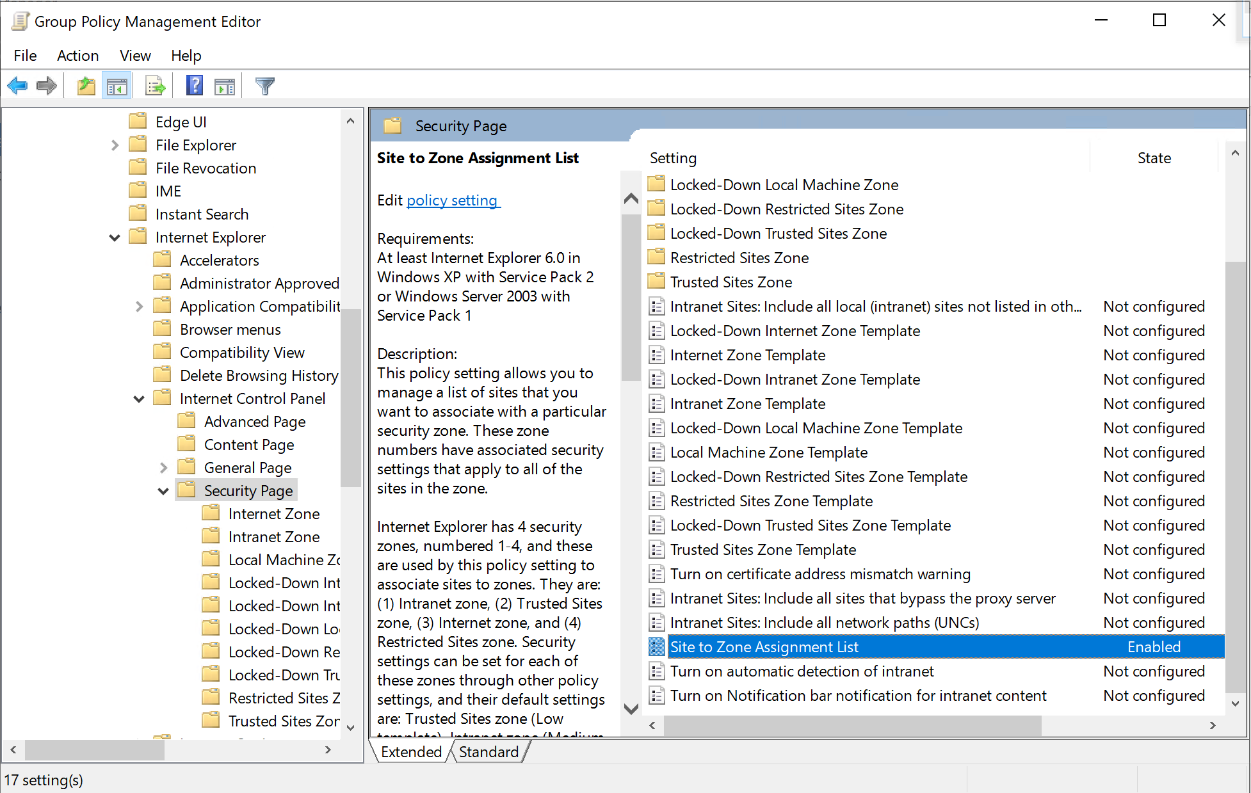The height and width of the screenshot is (793, 1251).
Task: Click the blue Help toolbar icon
Action: 194,86
